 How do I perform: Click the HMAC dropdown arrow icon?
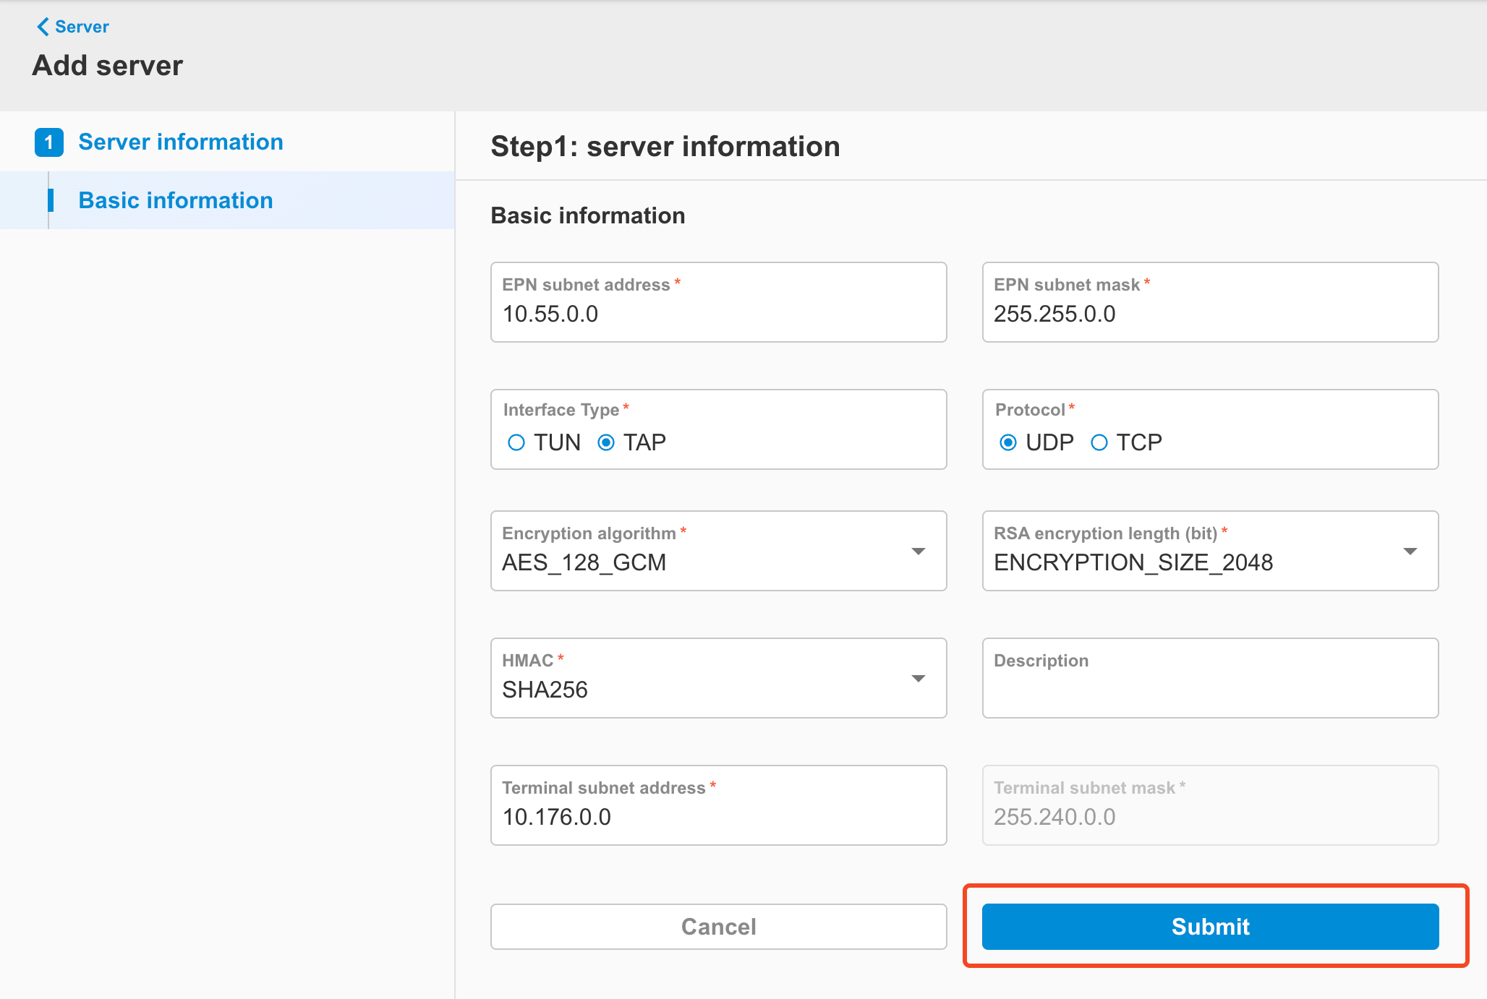(918, 678)
